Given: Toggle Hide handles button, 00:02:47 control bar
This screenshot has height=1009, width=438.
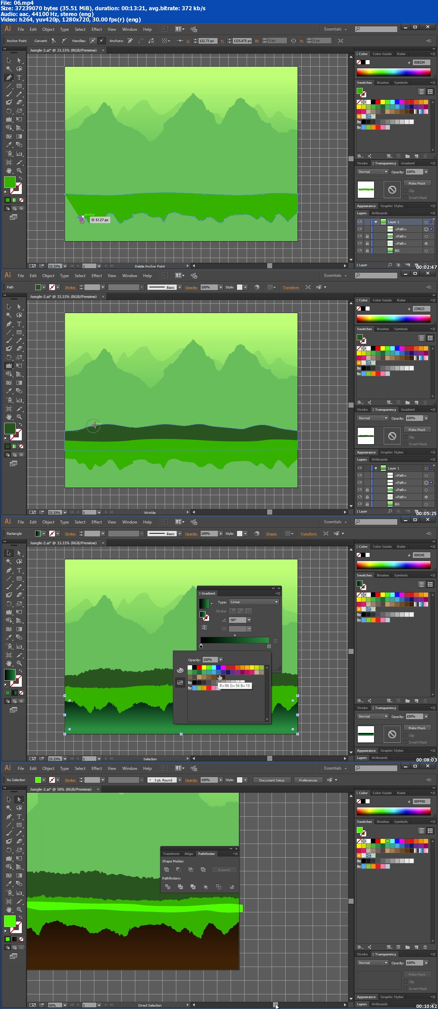Looking at the screenshot, I should click(x=101, y=41).
